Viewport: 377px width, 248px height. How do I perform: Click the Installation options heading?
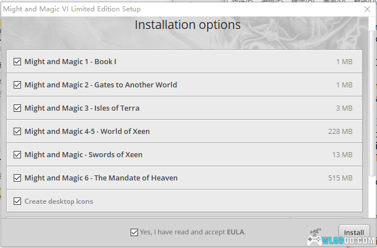click(187, 25)
